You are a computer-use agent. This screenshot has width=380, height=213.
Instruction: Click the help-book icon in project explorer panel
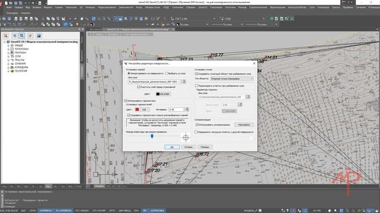click(x=39, y=35)
